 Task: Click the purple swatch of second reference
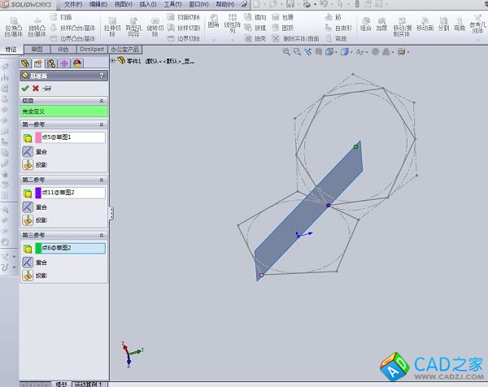[38, 193]
